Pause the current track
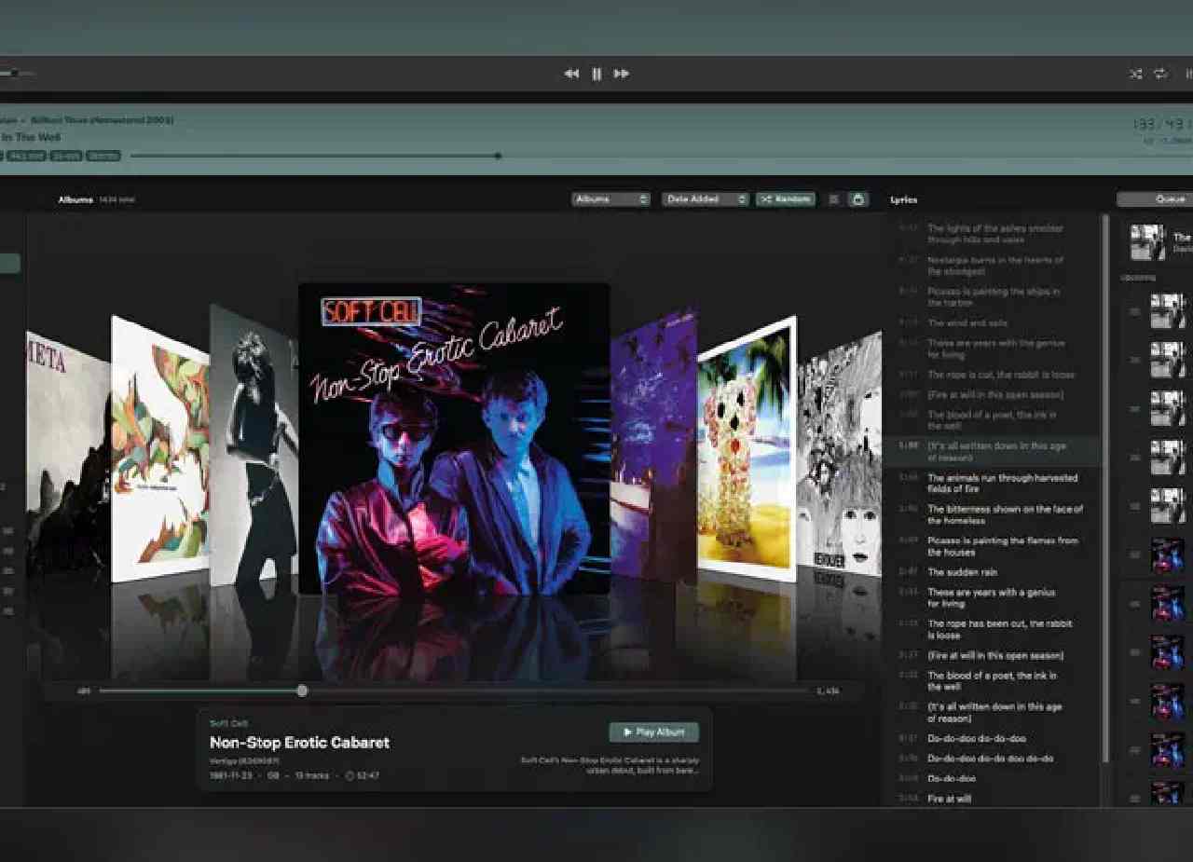1193x862 pixels. 596,74
